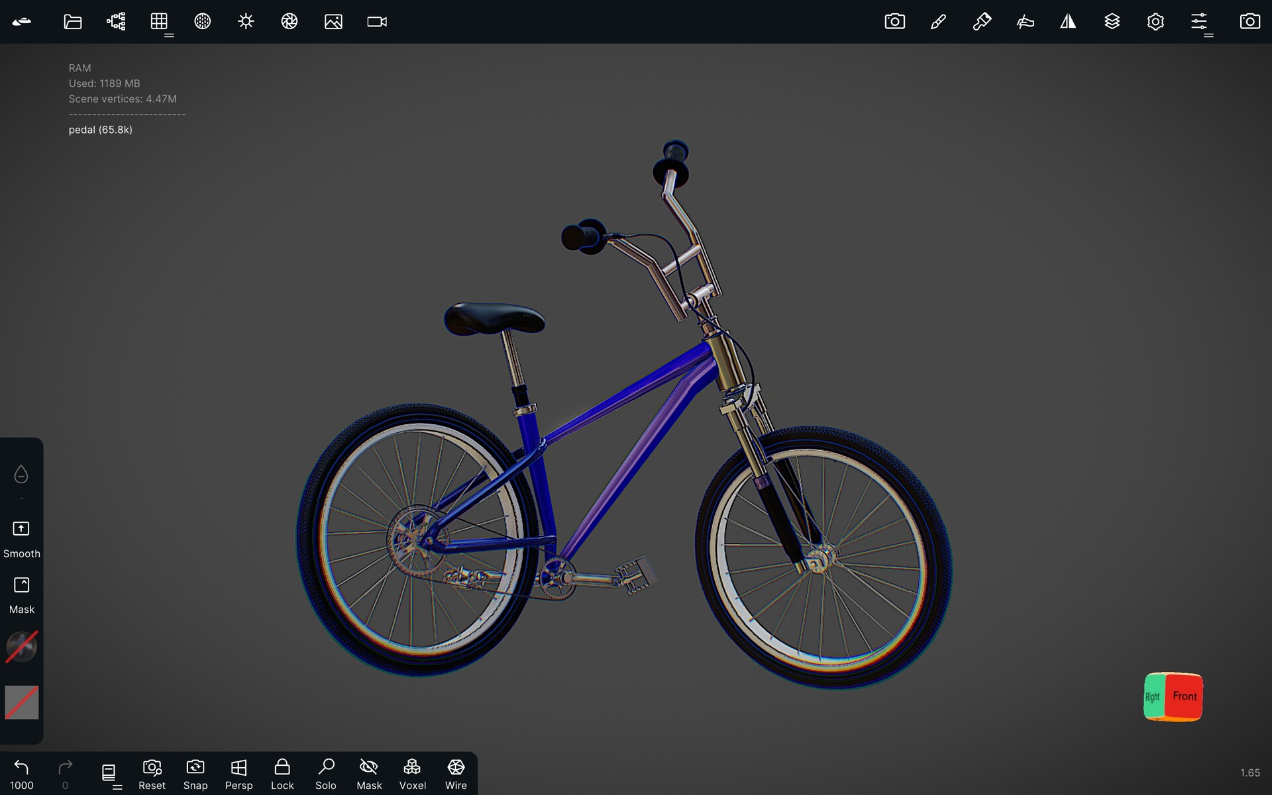Open the Layers panel
The width and height of the screenshot is (1272, 795).
click(x=1112, y=21)
